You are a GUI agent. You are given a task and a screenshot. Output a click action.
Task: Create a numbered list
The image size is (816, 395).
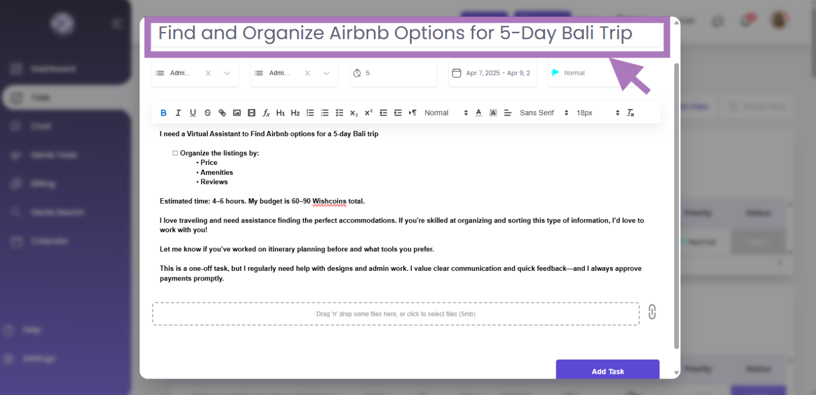click(x=310, y=113)
